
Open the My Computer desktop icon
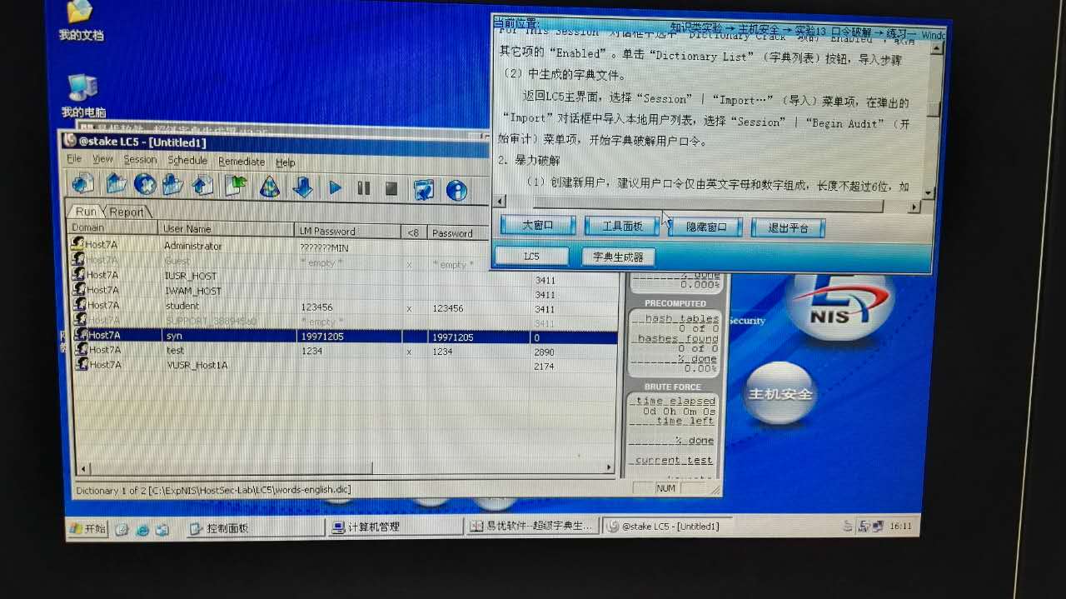coord(83,96)
